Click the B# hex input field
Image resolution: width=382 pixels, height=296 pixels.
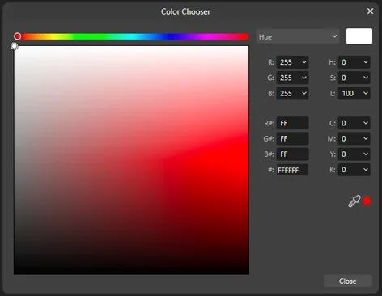[x=292, y=154]
